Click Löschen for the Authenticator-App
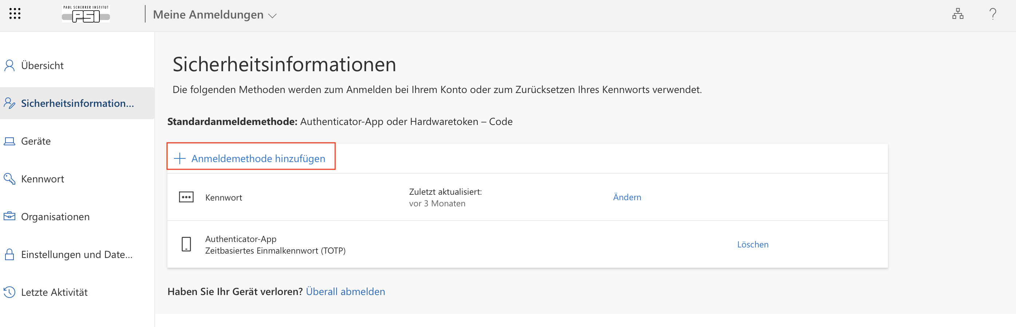Viewport: 1016px width, 327px height. point(753,244)
